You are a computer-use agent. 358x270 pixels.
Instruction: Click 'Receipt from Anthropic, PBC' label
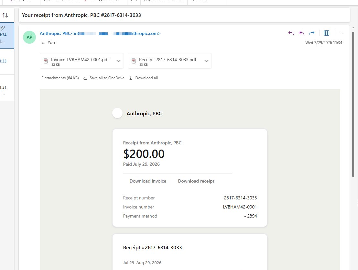pos(152,143)
